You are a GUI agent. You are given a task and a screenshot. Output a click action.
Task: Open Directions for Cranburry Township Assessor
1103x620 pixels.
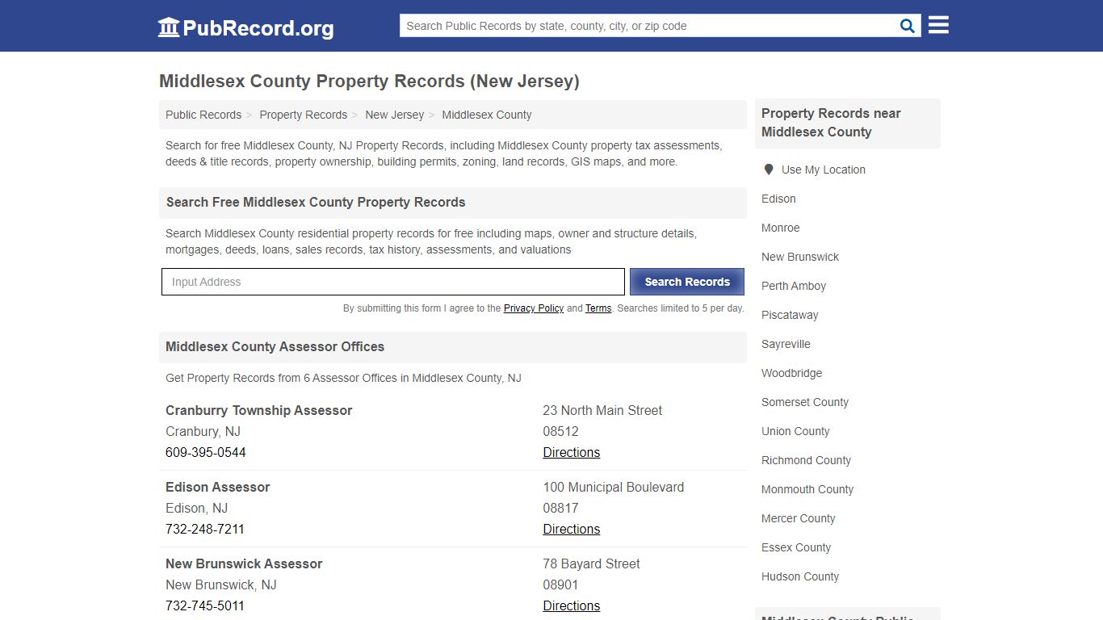pos(572,452)
